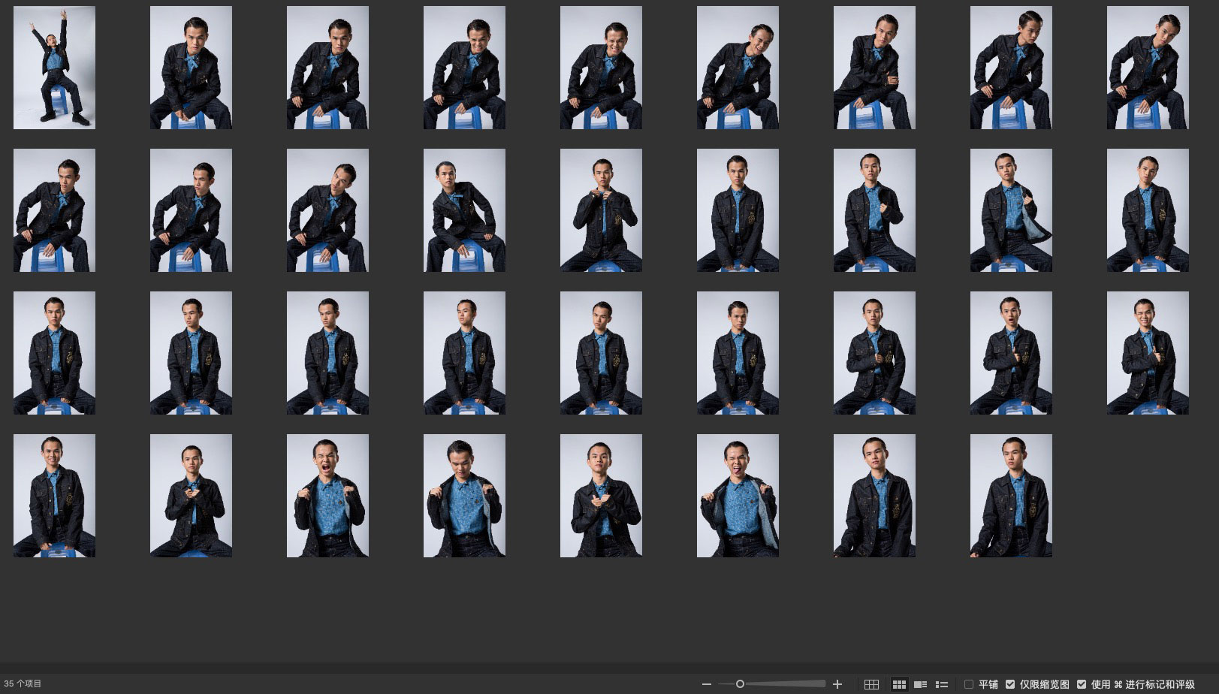Select the photo of man looking down opening jacket
1219x694 pixels.
[464, 496]
